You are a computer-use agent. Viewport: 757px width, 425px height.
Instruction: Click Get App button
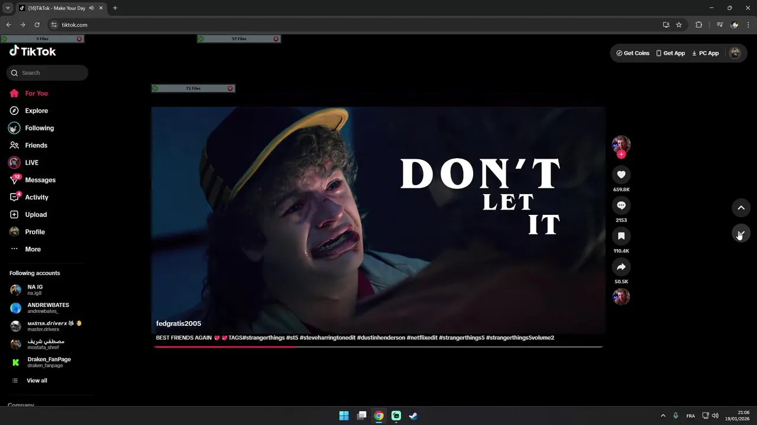pyautogui.click(x=671, y=53)
